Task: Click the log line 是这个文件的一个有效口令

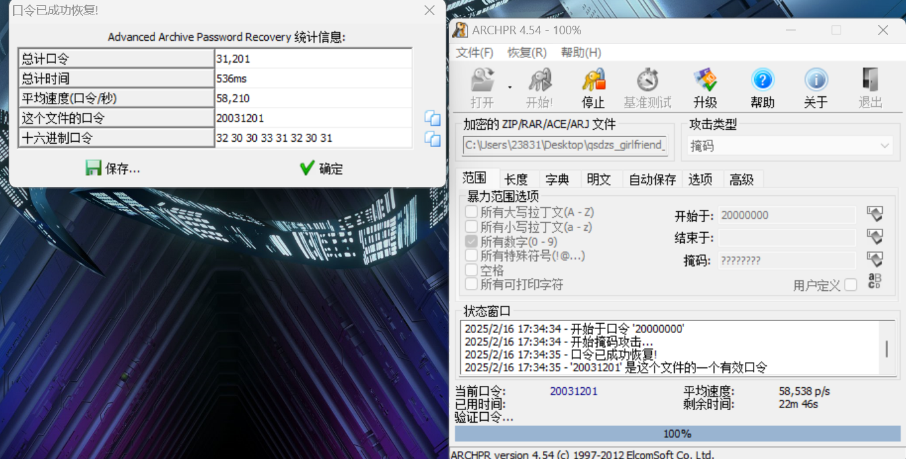Action: point(615,367)
